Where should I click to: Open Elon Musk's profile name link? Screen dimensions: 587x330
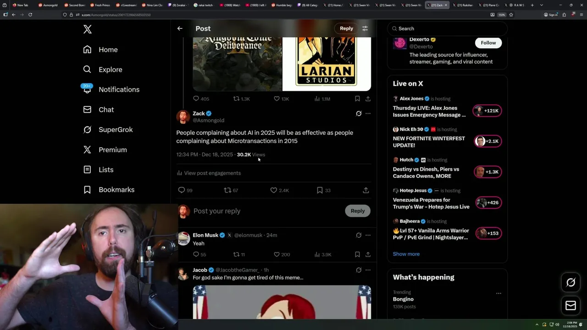205,235
